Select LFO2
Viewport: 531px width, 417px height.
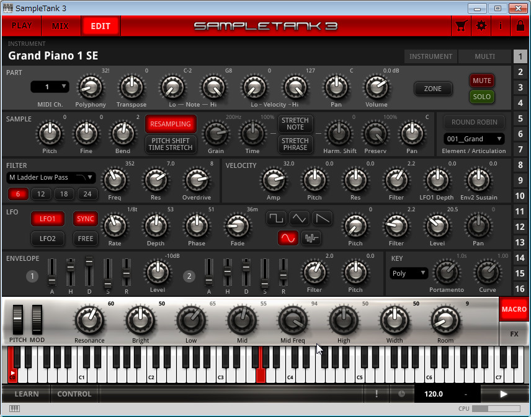tap(47, 239)
